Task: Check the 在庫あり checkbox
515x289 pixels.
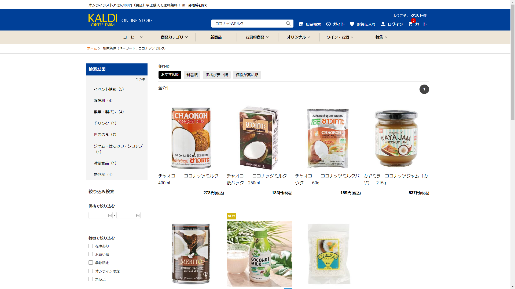Action: click(x=91, y=246)
